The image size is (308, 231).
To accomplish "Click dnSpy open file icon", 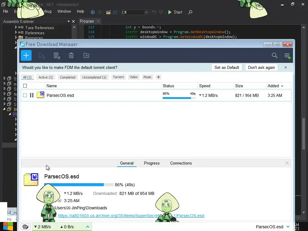I will click(x=108, y=12).
